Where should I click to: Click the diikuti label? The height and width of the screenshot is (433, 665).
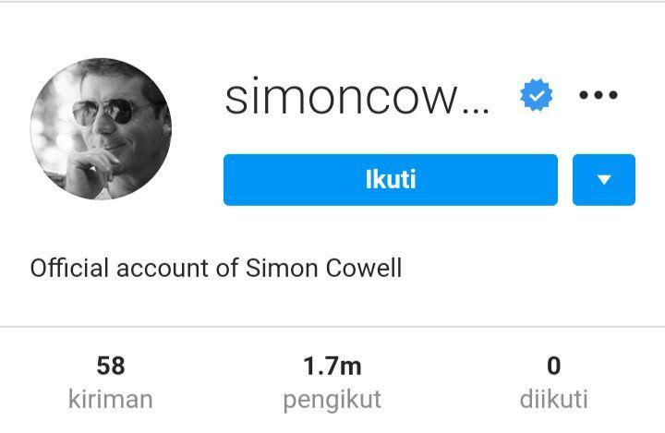[x=553, y=400]
